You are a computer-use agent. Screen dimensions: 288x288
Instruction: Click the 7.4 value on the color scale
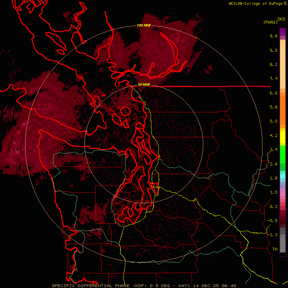[274, 79]
